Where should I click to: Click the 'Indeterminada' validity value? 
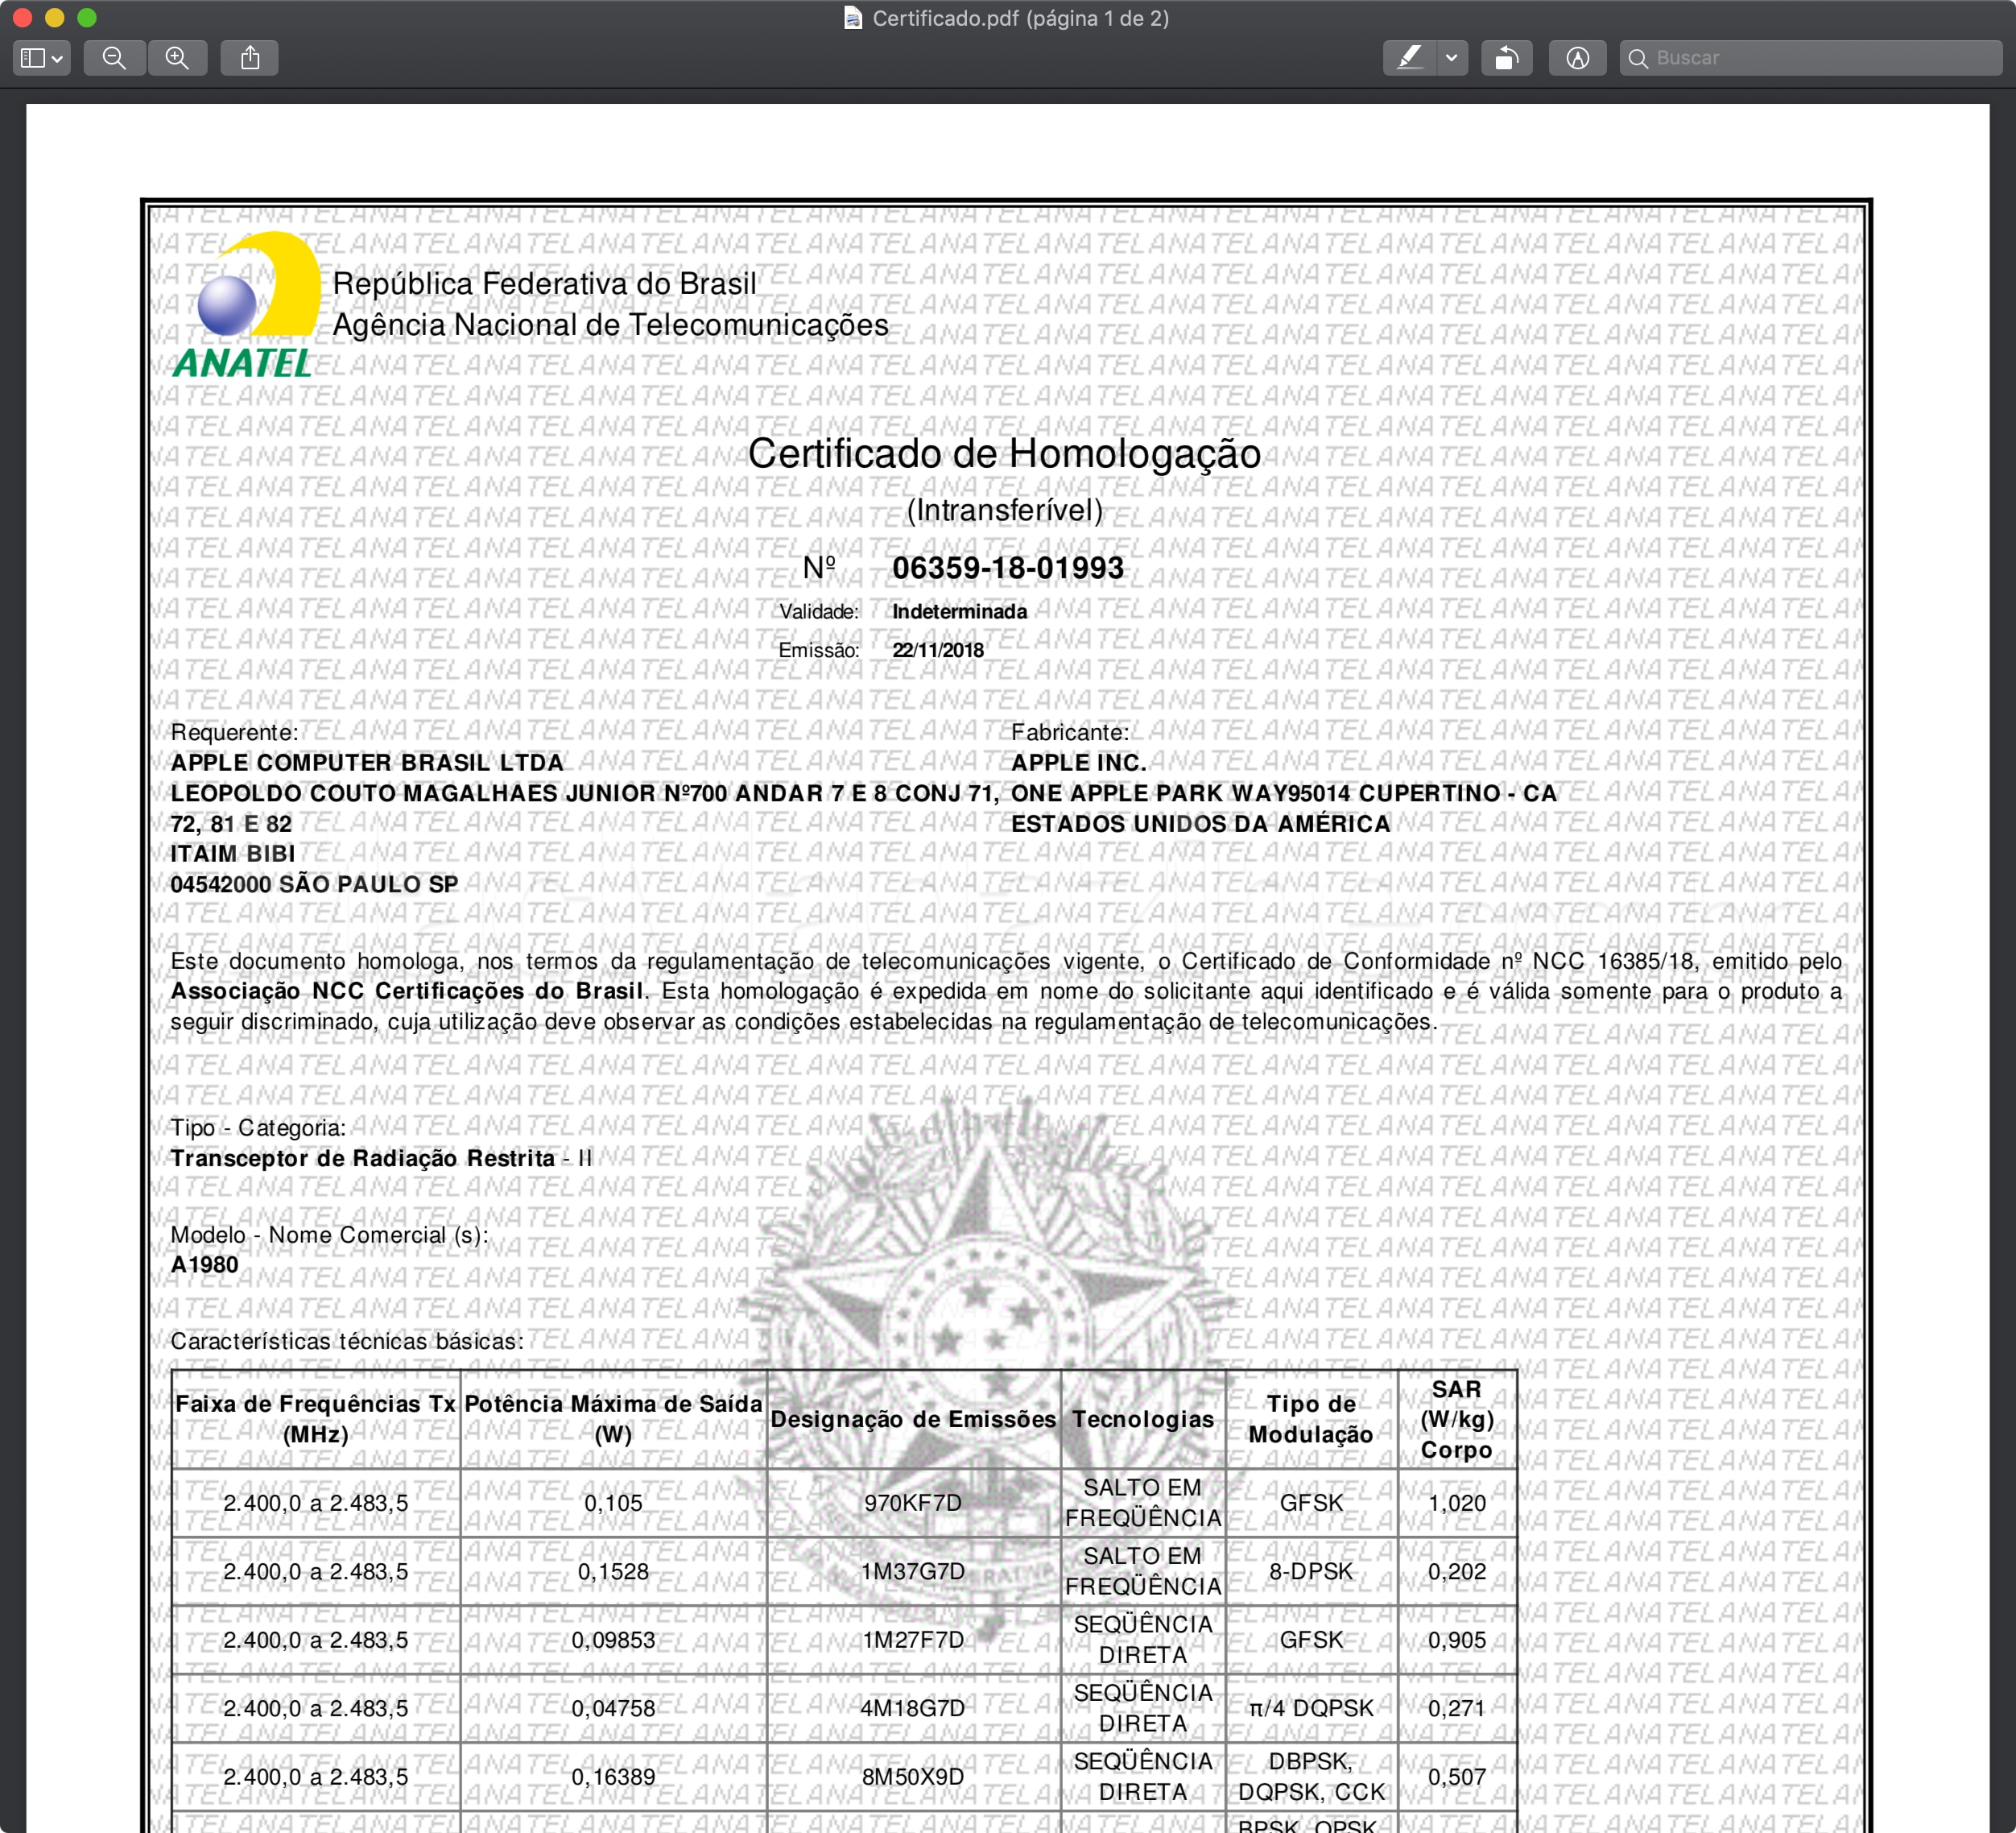[x=960, y=611]
